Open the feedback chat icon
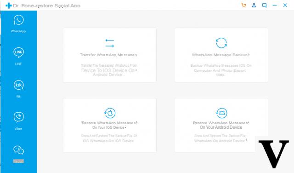Image resolution: width=294 pixels, height=173 pixels. 265,5
